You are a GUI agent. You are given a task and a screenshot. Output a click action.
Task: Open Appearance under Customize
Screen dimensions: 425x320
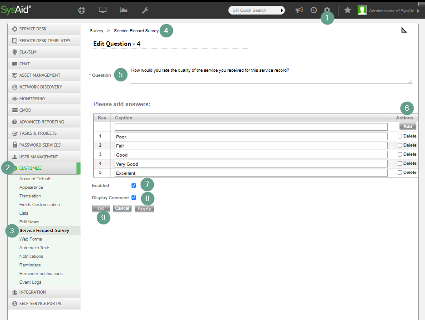click(x=31, y=187)
